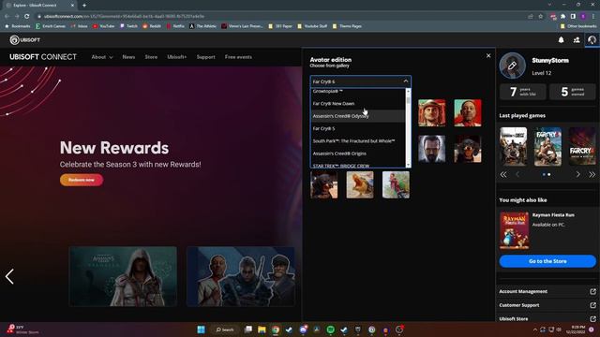600x337 pixels.
Task: Open the Reddit bookmark
Action: click(152, 26)
